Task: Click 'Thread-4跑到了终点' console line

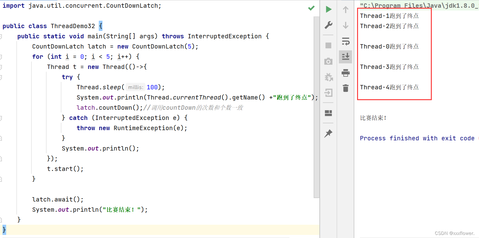Action: (389, 87)
